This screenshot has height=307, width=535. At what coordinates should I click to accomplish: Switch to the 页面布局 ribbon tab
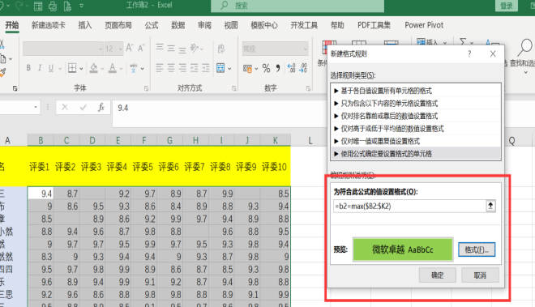pos(118,25)
